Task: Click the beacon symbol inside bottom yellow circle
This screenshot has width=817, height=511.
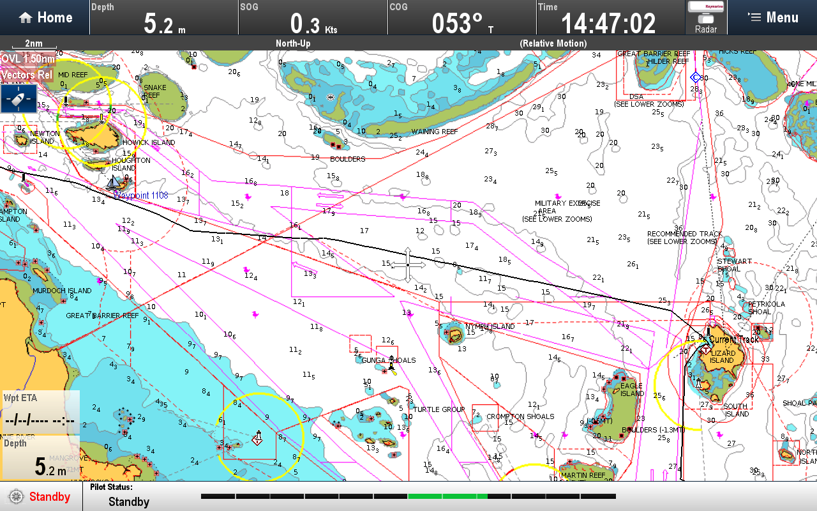Action: pos(257,438)
